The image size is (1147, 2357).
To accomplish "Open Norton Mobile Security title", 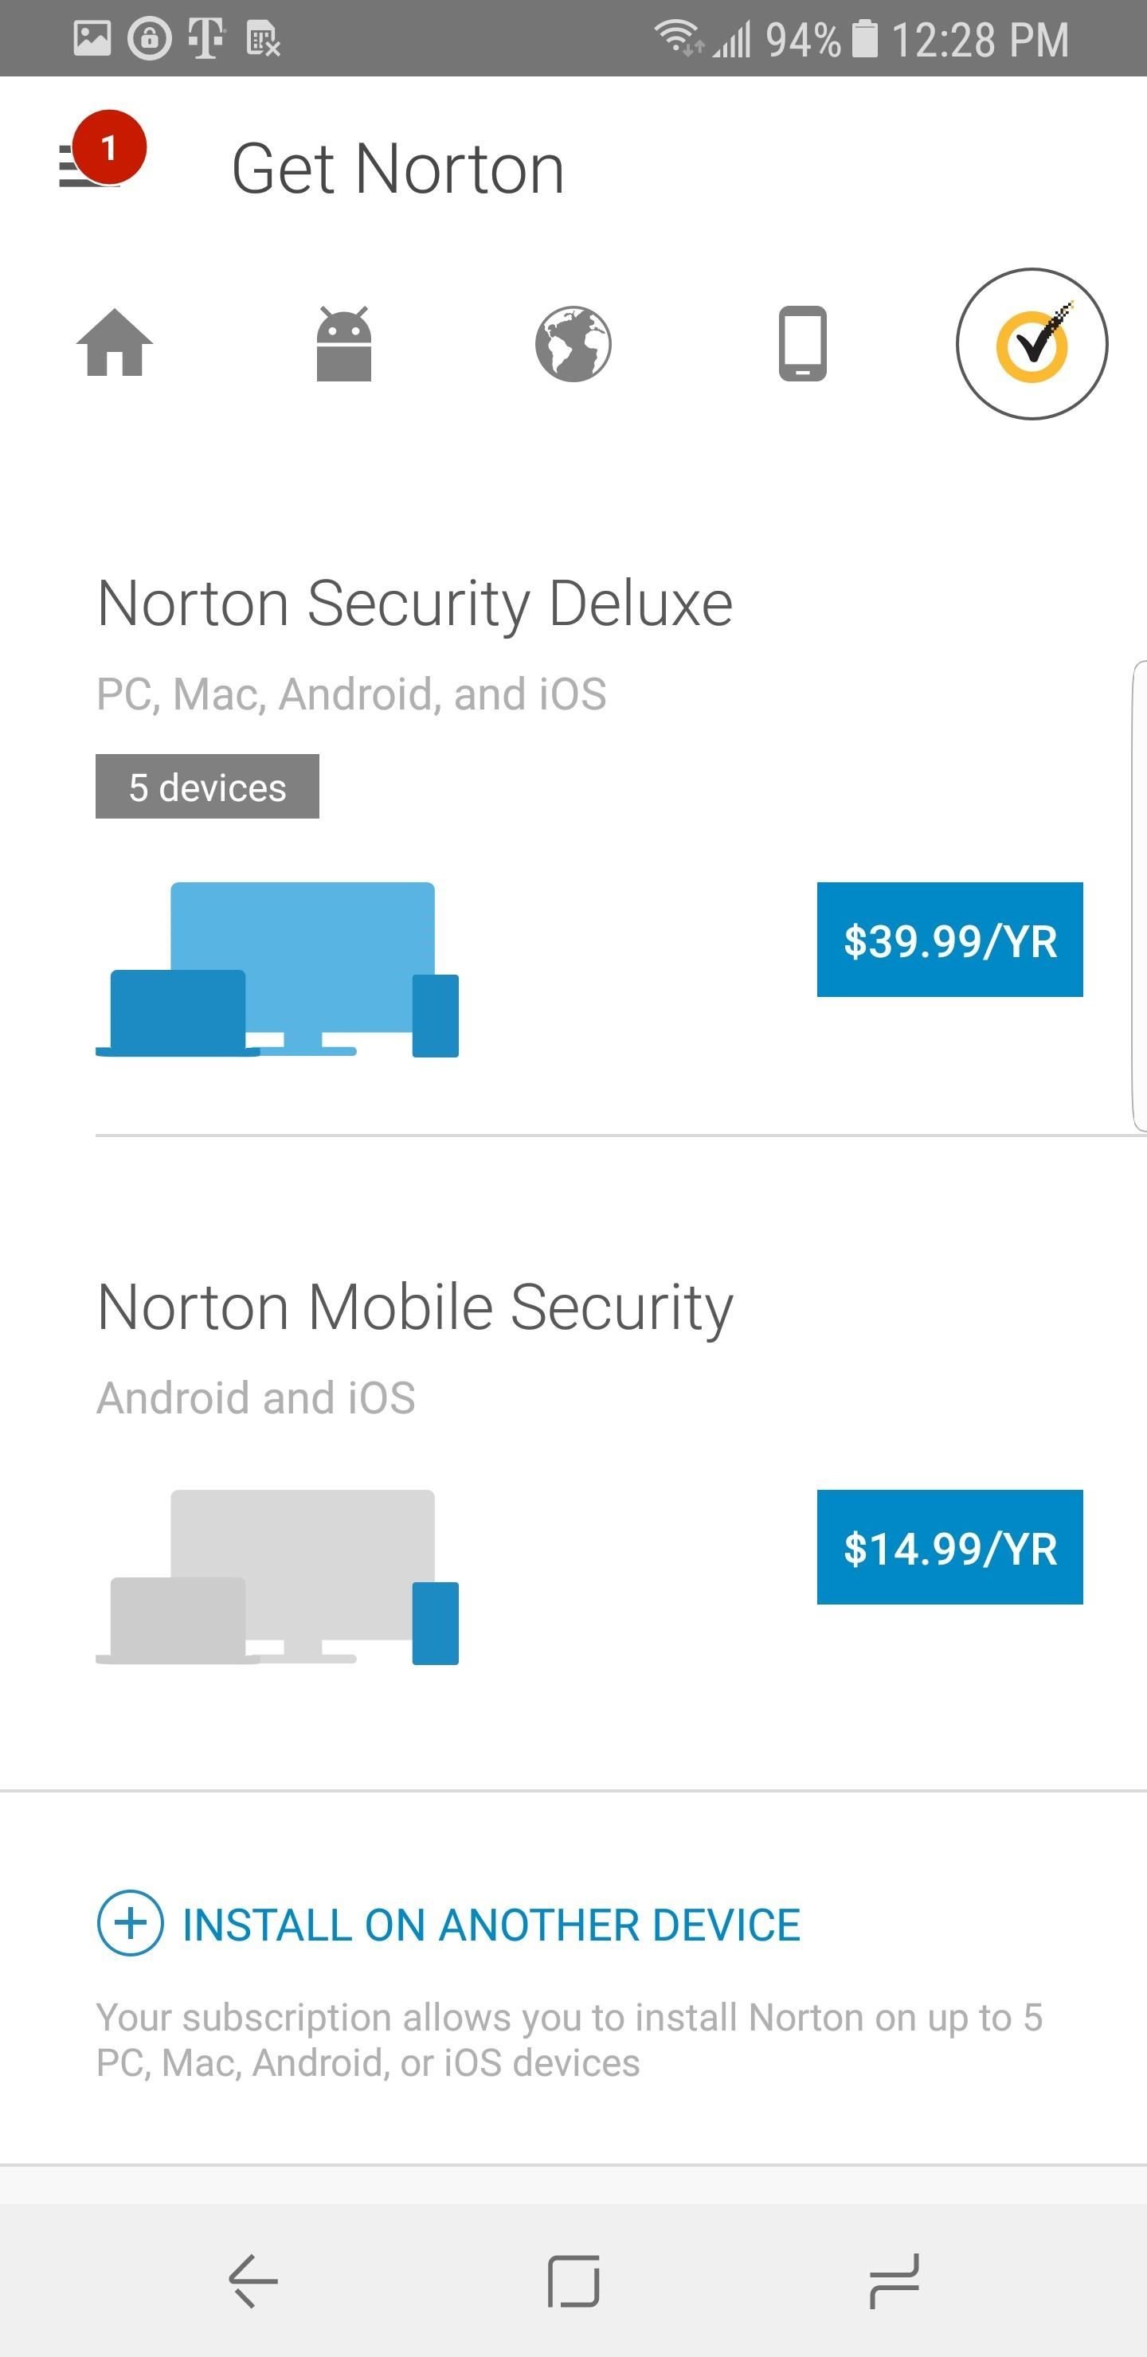I will [x=415, y=1307].
